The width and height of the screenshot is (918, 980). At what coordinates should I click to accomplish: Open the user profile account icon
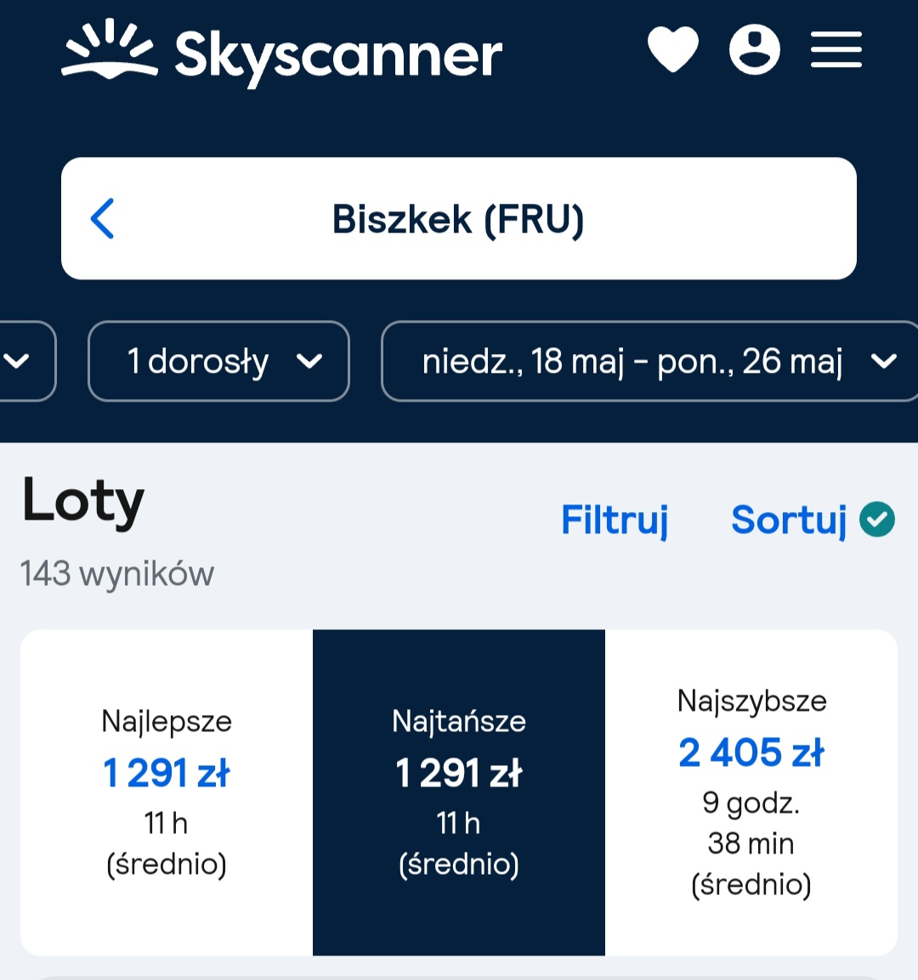(755, 49)
